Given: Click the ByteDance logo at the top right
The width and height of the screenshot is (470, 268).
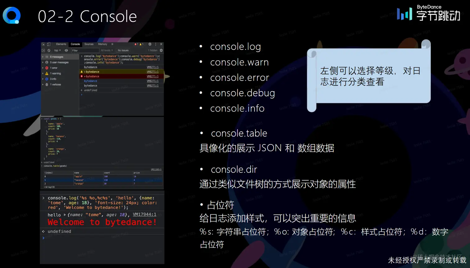Looking at the screenshot, I should tap(429, 13).
